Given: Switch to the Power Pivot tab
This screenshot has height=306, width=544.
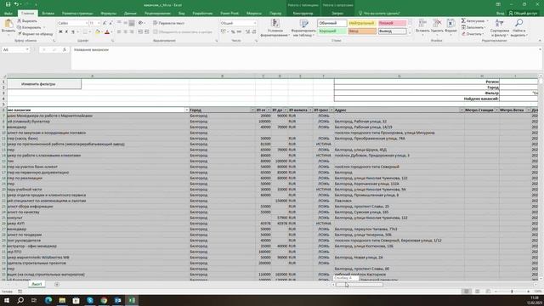Looking at the screenshot, I should tap(229, 14).
